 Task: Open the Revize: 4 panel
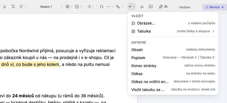(x=214, y=7)
